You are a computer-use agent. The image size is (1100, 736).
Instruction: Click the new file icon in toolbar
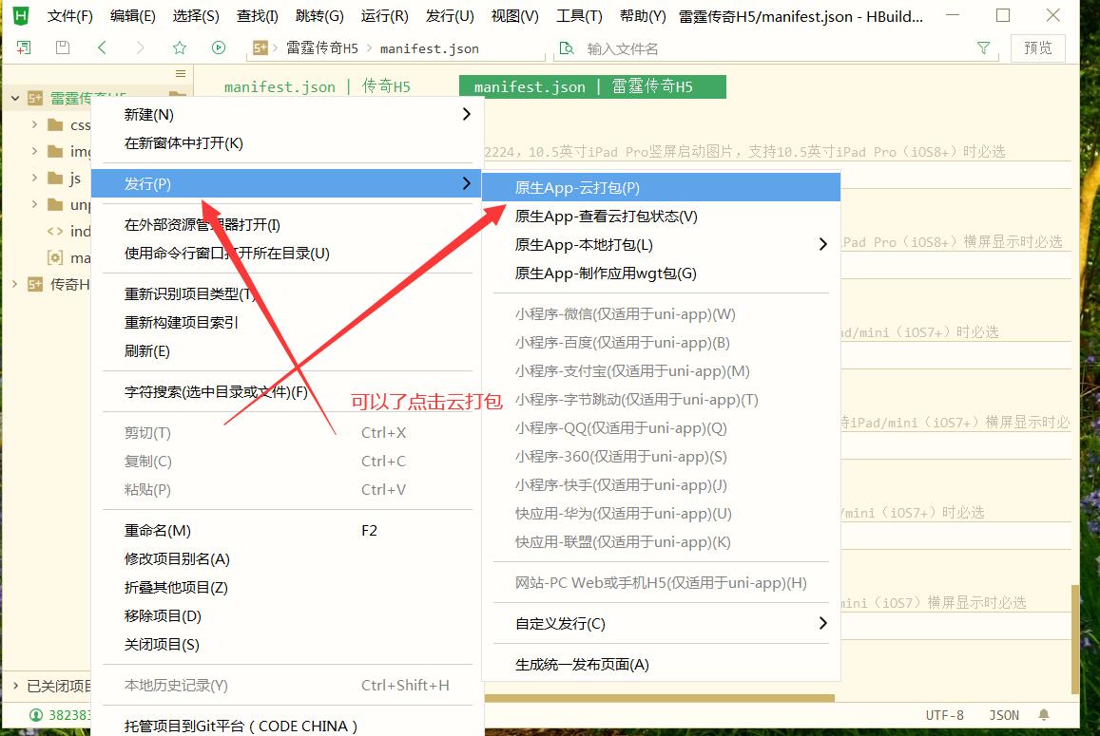(x=24, y=47)
